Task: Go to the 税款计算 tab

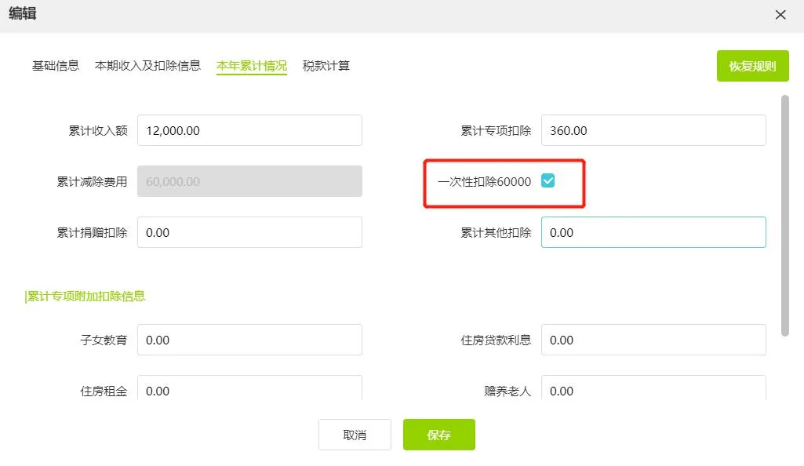Action: 326,66
